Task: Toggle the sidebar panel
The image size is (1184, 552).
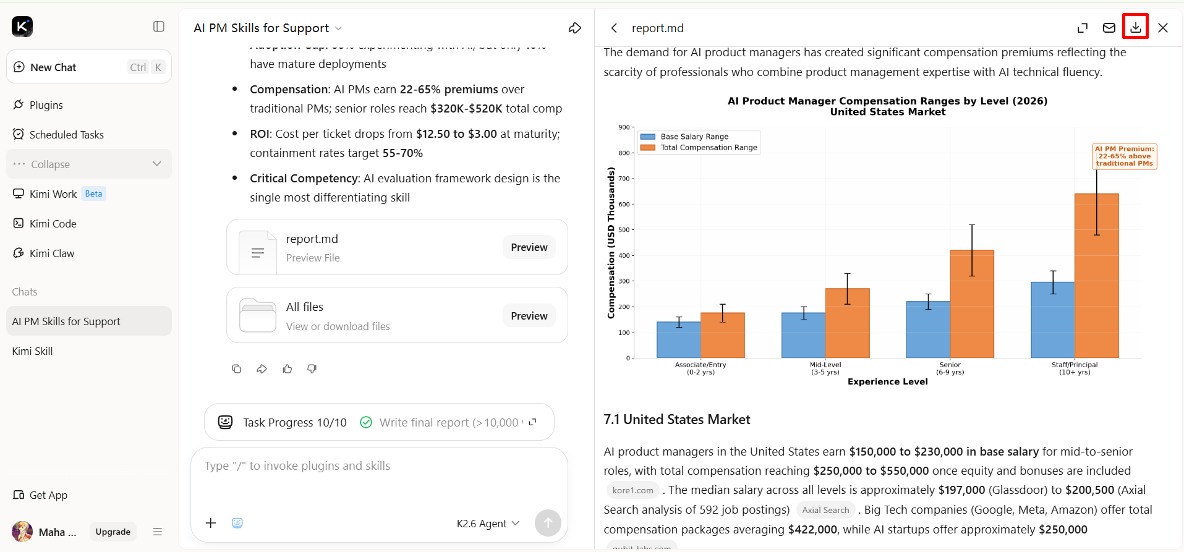Action: tap(159, 27)
